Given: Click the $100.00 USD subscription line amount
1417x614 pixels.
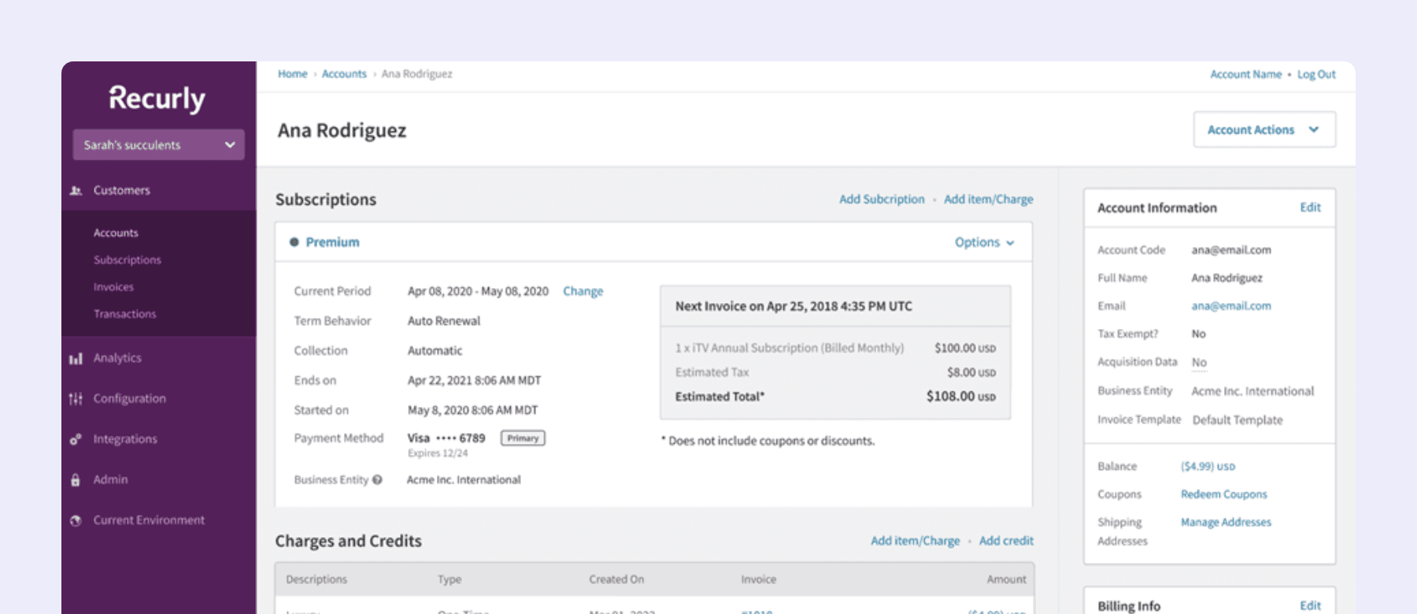Looking at the screenshot, I should (x=965, y=348).
